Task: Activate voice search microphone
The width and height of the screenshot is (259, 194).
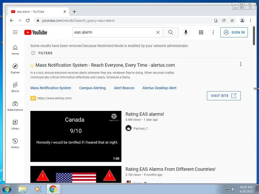Action: pos(186,32)
